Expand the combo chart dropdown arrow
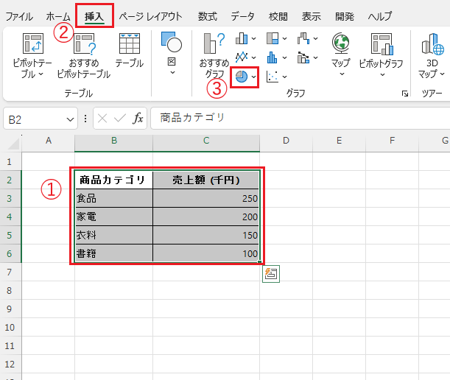Viewport: 450px width, 380px height. pyautogui.click(x=315, y=57)
